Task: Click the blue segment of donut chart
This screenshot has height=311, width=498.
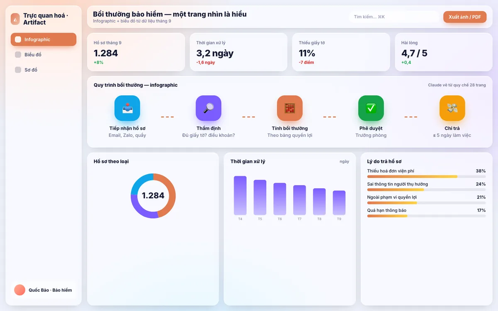Action: [x=139, y=182]
